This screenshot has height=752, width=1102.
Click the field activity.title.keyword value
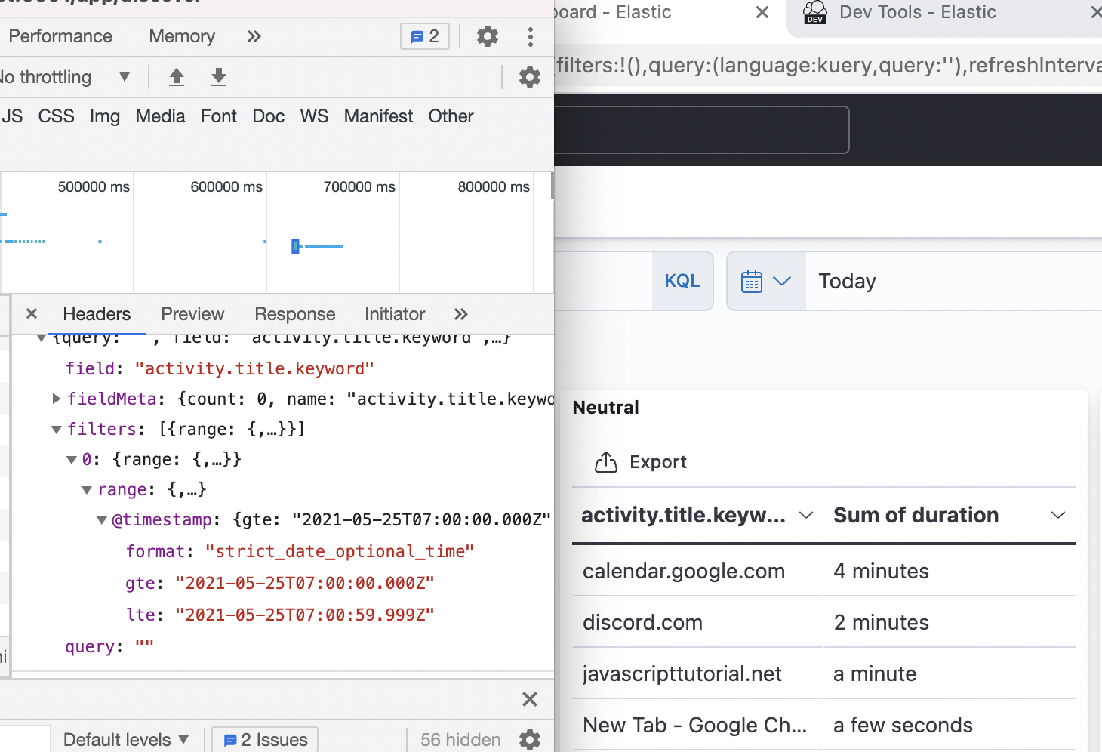pyautogui.click(x=254, y=368)
